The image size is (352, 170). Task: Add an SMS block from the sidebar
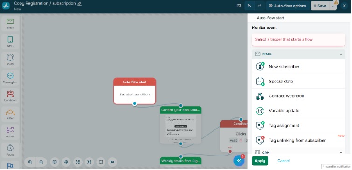tap(10, 41)
